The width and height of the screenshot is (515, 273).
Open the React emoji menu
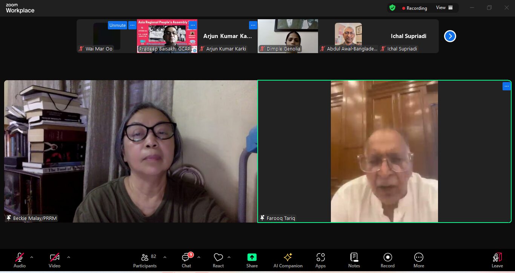coord(218,260)
